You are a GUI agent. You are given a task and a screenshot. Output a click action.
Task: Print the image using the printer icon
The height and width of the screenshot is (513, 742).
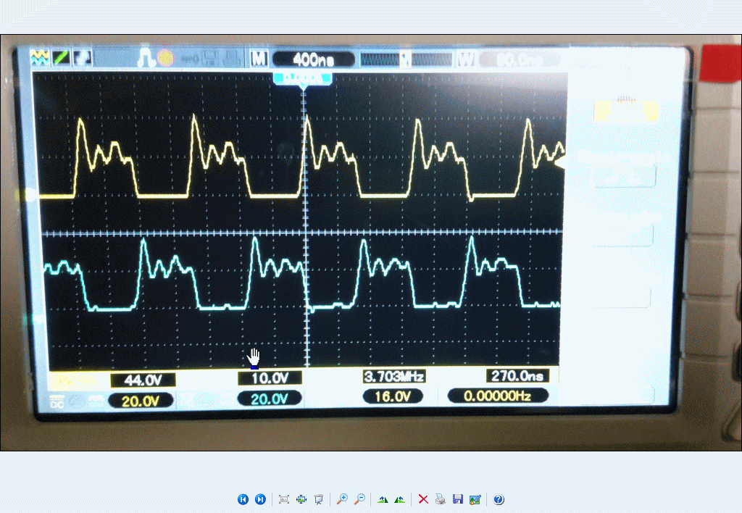(441, 499)
